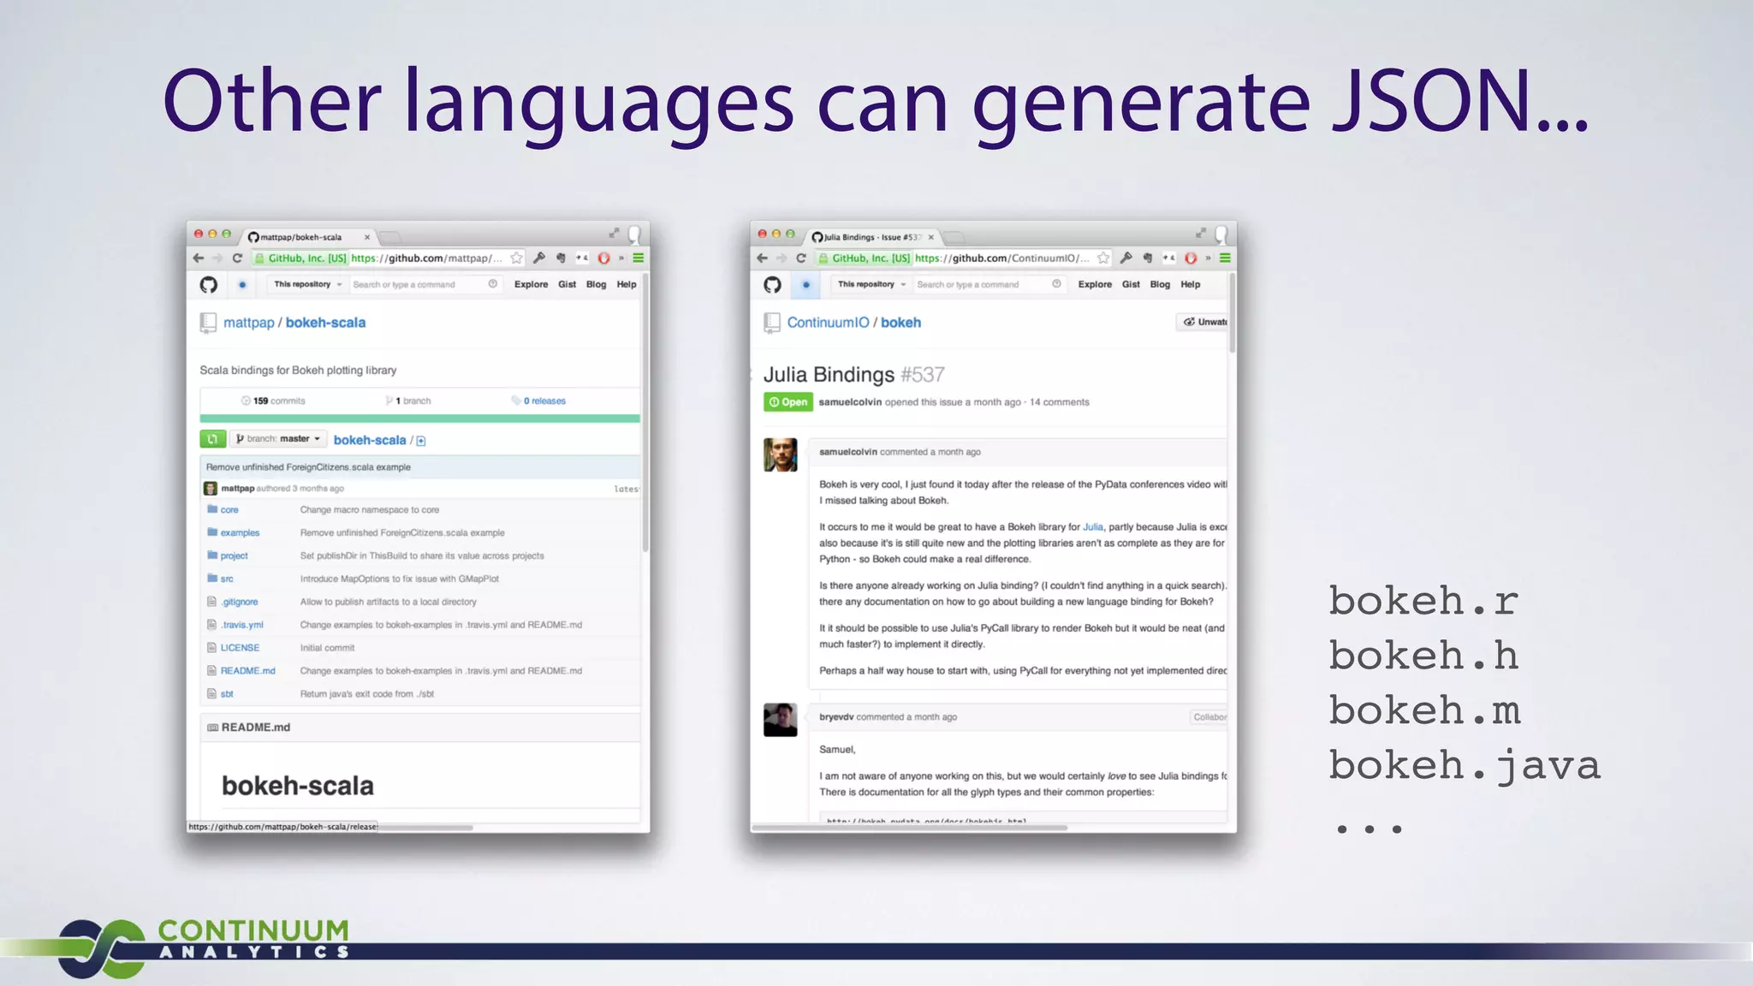Open the src folder
This screenshot has height=986, width=1753.
[227, 579]
